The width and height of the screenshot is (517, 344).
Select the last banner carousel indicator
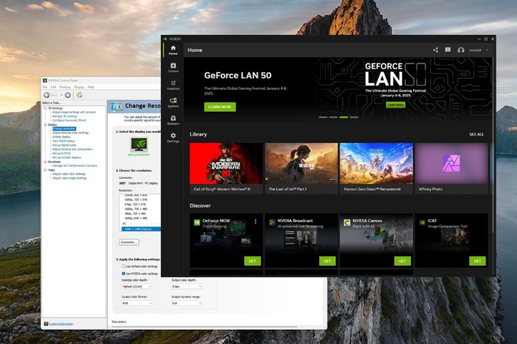[354, 117]
